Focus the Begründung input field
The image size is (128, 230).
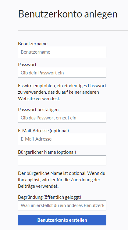tap(62, 205)
